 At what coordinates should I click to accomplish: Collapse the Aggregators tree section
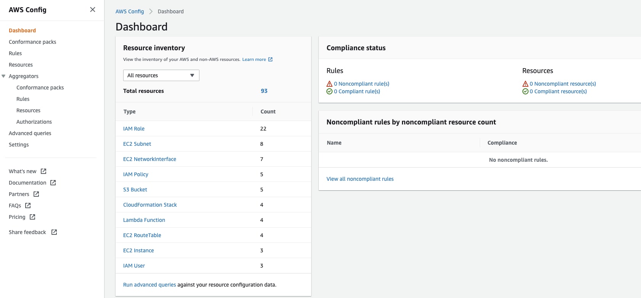pos(3,76)
